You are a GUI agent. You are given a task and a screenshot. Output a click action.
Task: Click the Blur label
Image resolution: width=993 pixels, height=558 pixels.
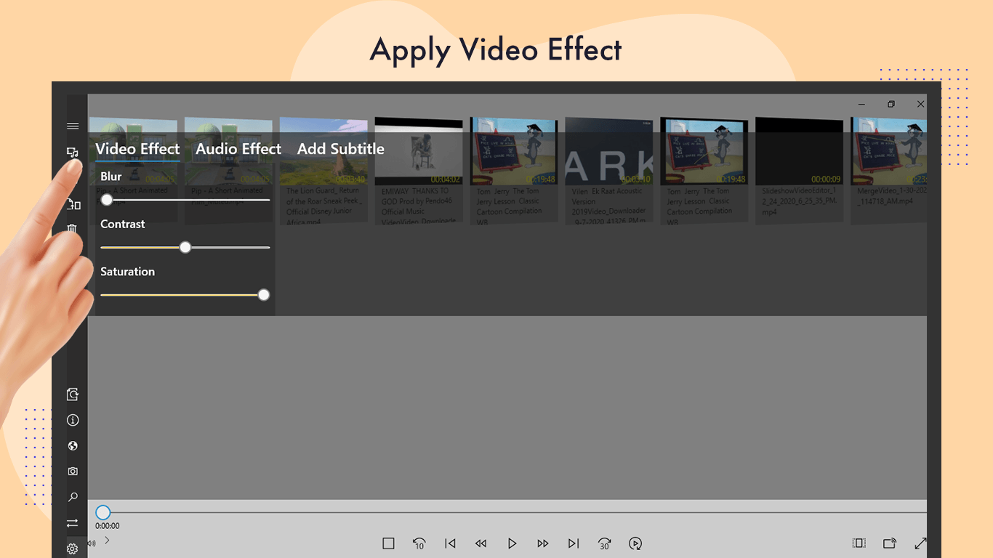tap(111, 177)
